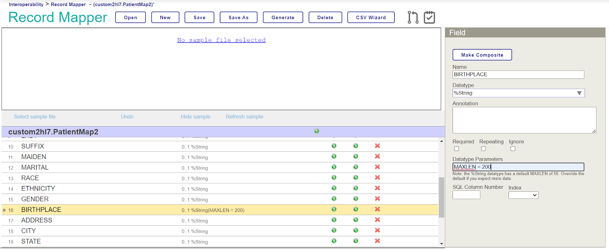Create a new record map with New
The height and width of the screenshot is (250, 609).
[165, 18]
